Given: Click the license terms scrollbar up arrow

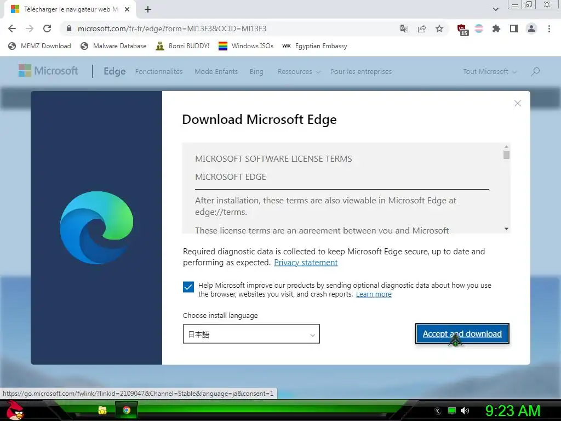Looking at the screenshot, I should pyautogui.click(x=506, y=146).
